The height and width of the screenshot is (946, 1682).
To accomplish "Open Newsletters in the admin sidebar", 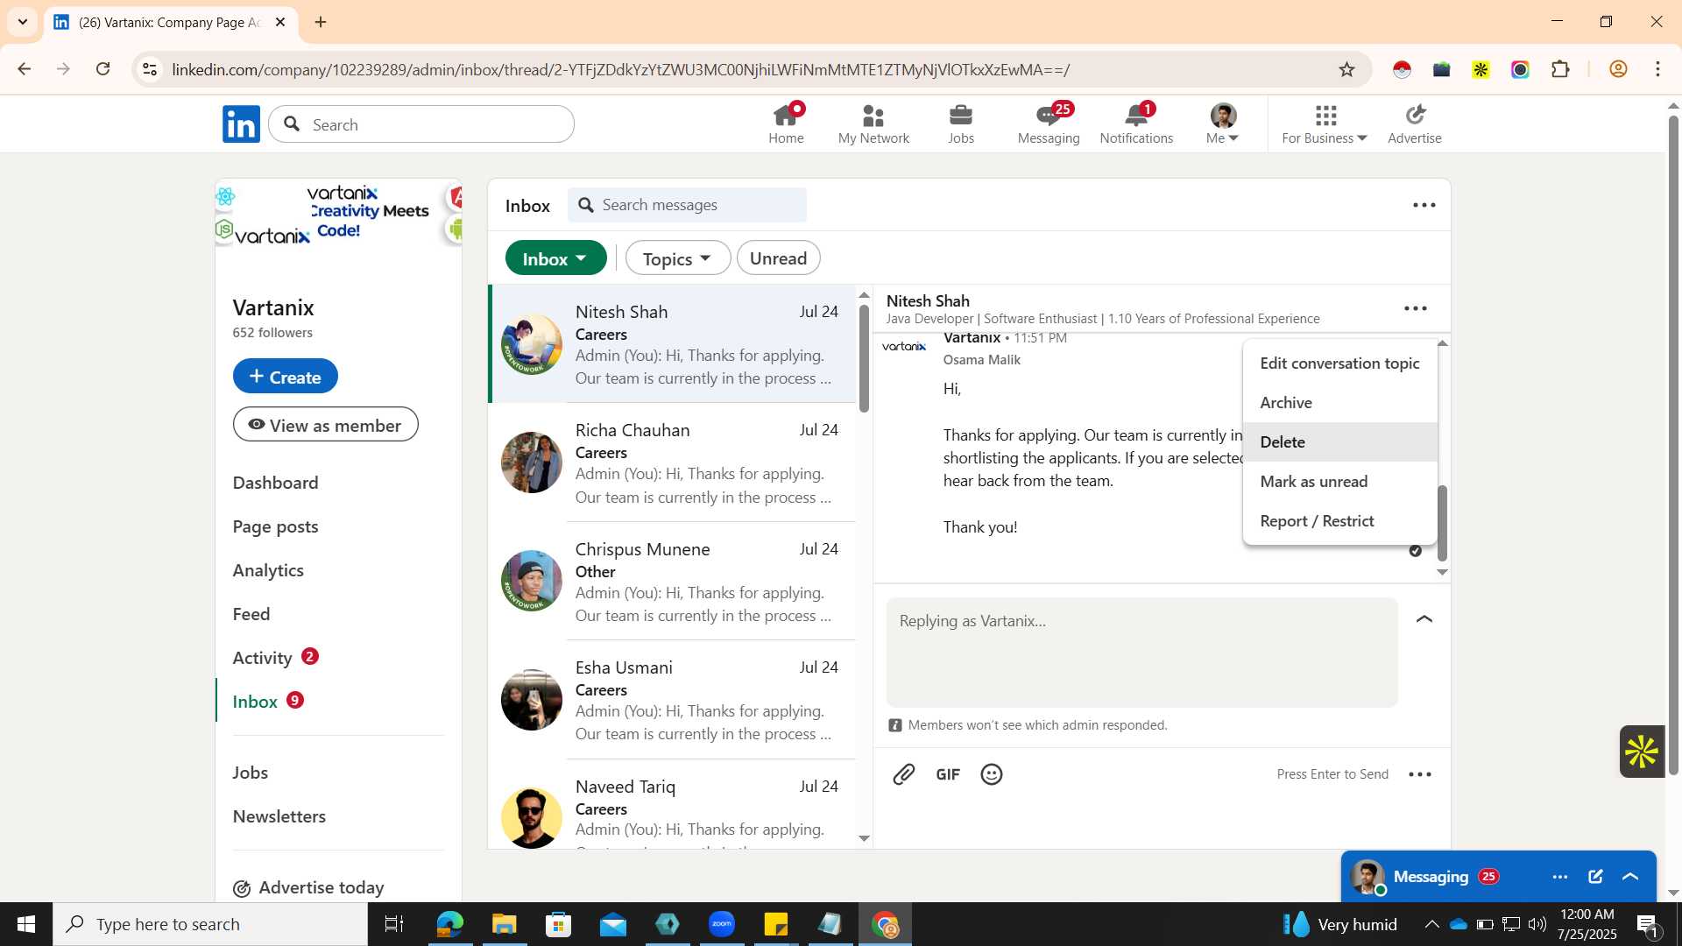I will 279,816.
